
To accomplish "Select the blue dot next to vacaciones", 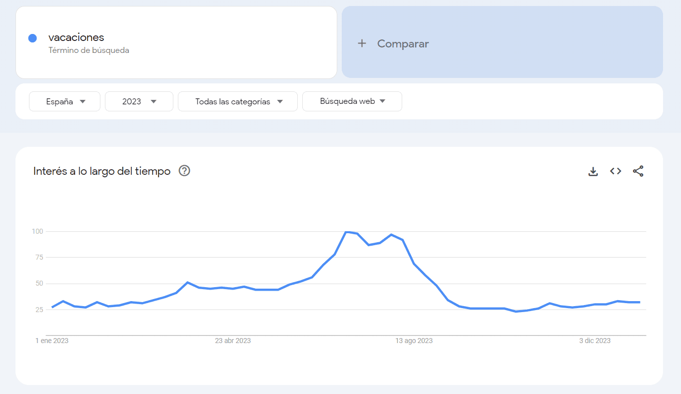I will pyautogui.click(x=32, y=38).
